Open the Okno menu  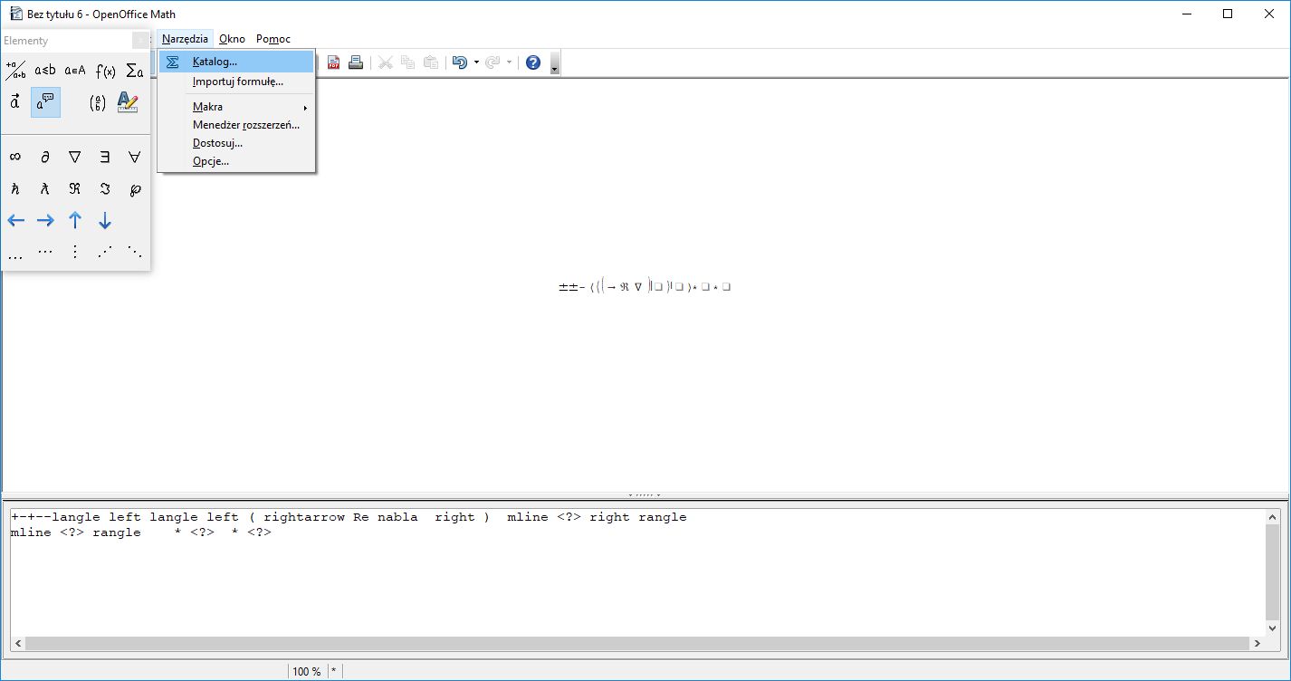(x=232, y=39)
